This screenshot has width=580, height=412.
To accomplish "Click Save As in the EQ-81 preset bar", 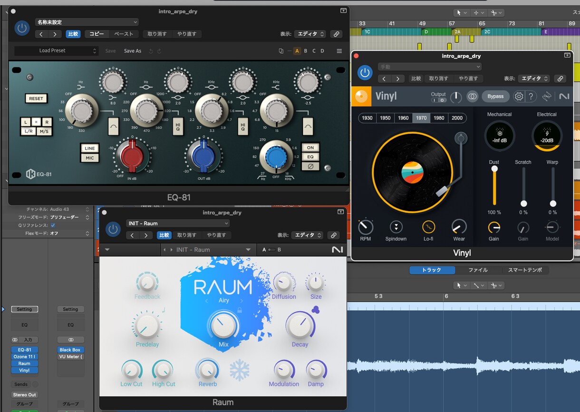I will [133, 51].
